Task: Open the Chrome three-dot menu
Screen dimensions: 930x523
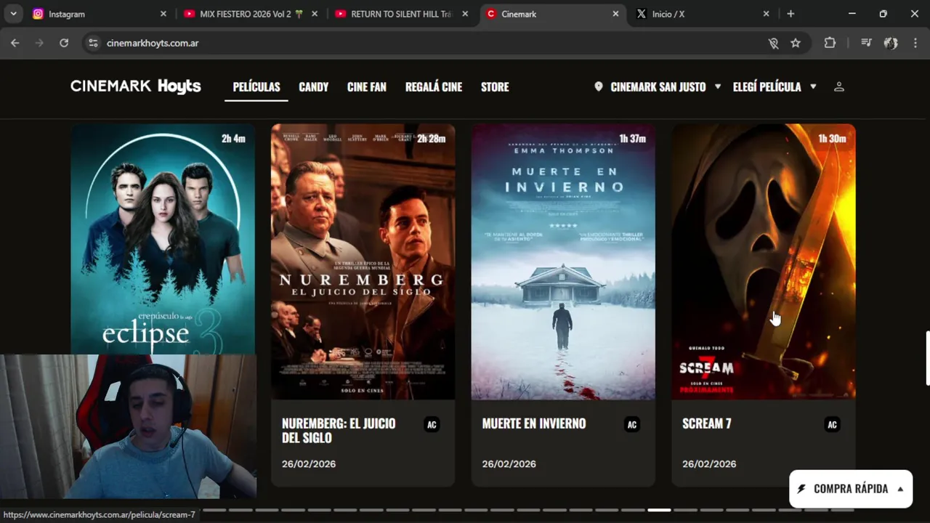Action: (915, 43)
